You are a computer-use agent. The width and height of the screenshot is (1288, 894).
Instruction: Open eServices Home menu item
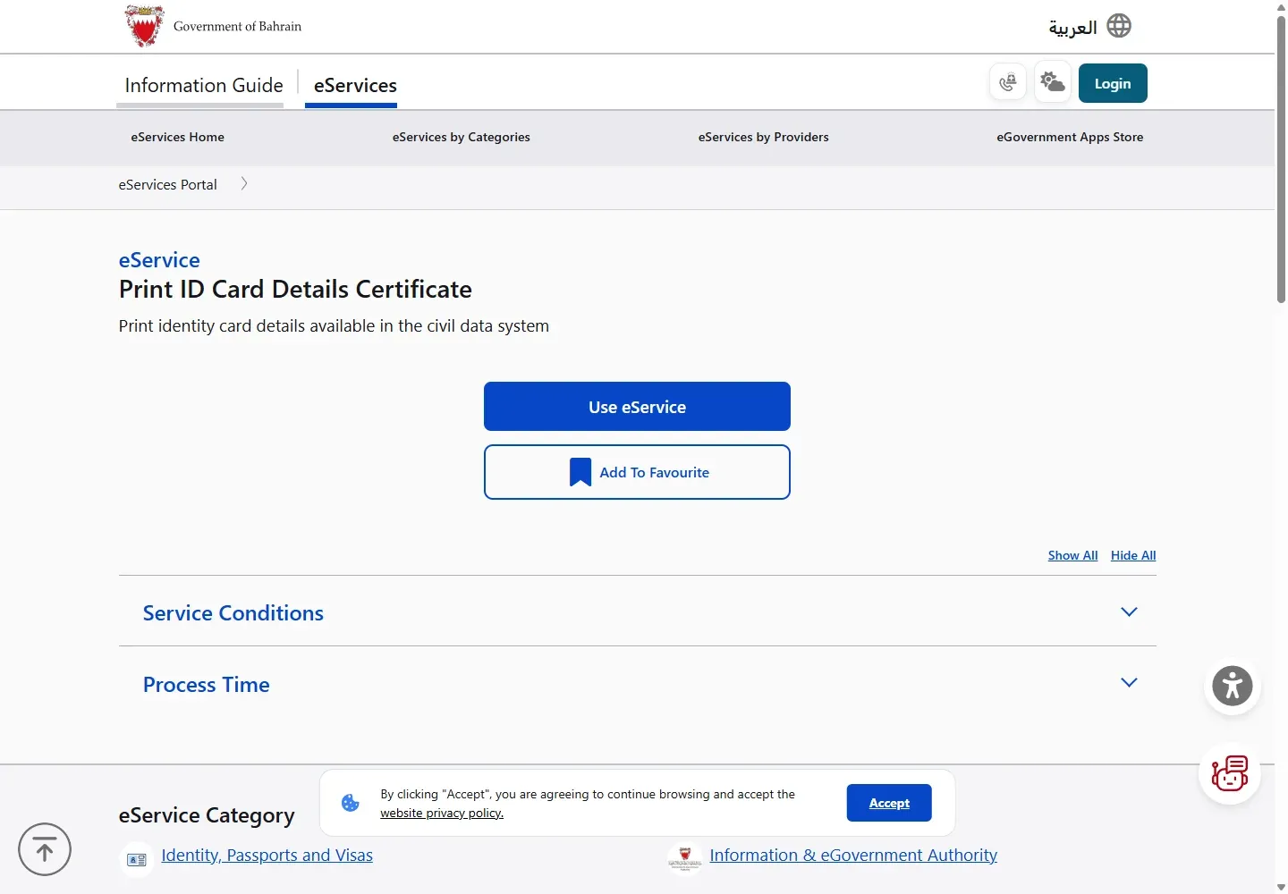click(x=177, y=137)
